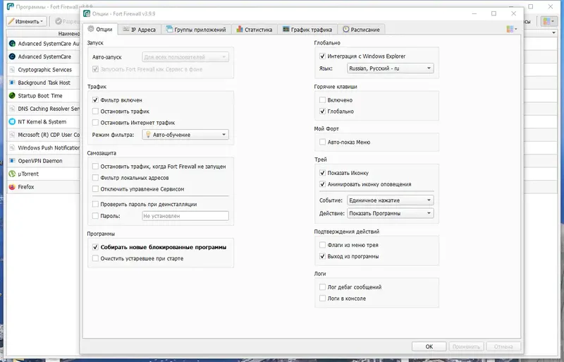Toggle Фильтр локальных адресов checkbox
The height and width of the screenshot is (362, 564).
pos(95,178)
